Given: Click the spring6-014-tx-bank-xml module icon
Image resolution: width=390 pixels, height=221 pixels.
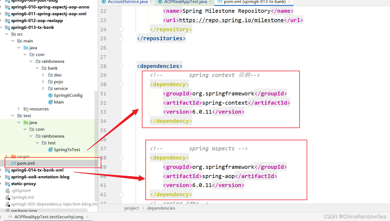Looking at the screenshot, I should [7, 170].
